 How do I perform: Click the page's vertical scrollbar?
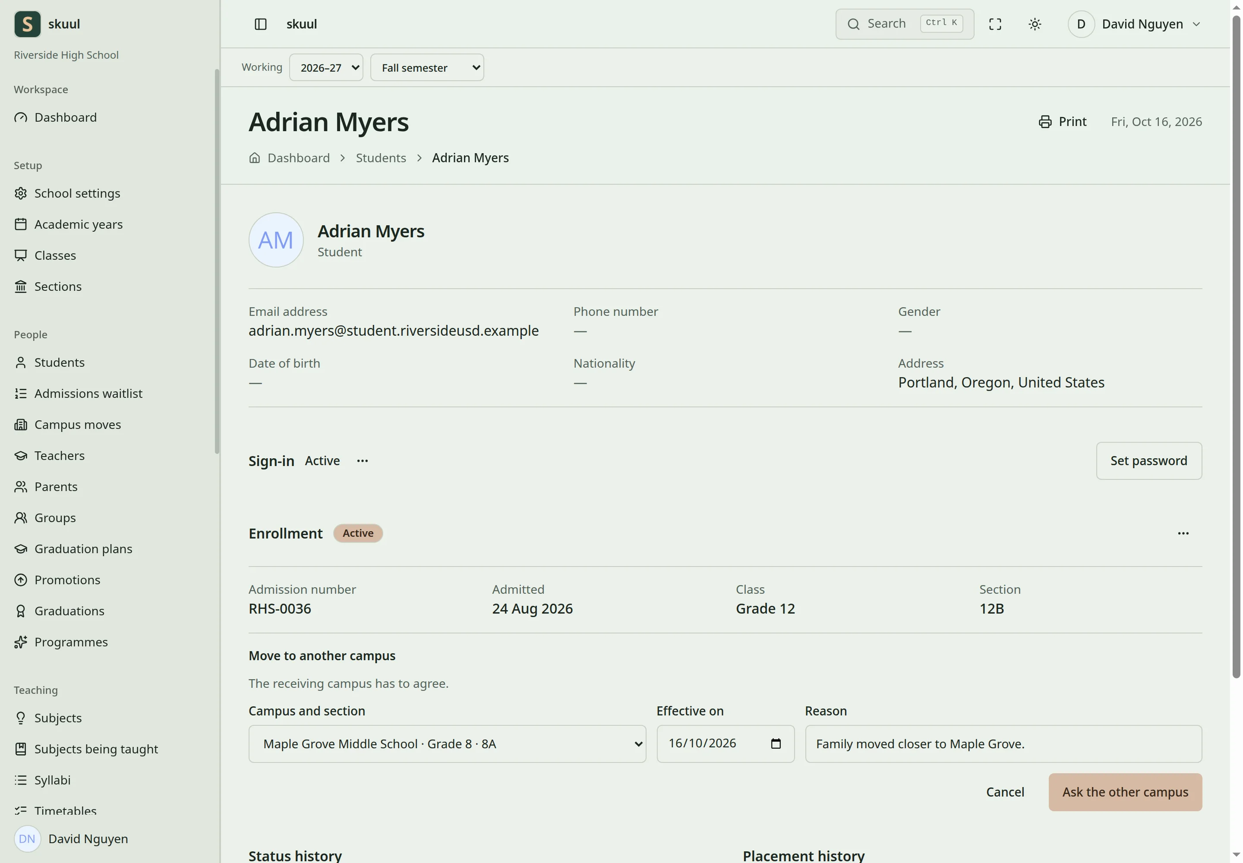(x=1236, y=346)
